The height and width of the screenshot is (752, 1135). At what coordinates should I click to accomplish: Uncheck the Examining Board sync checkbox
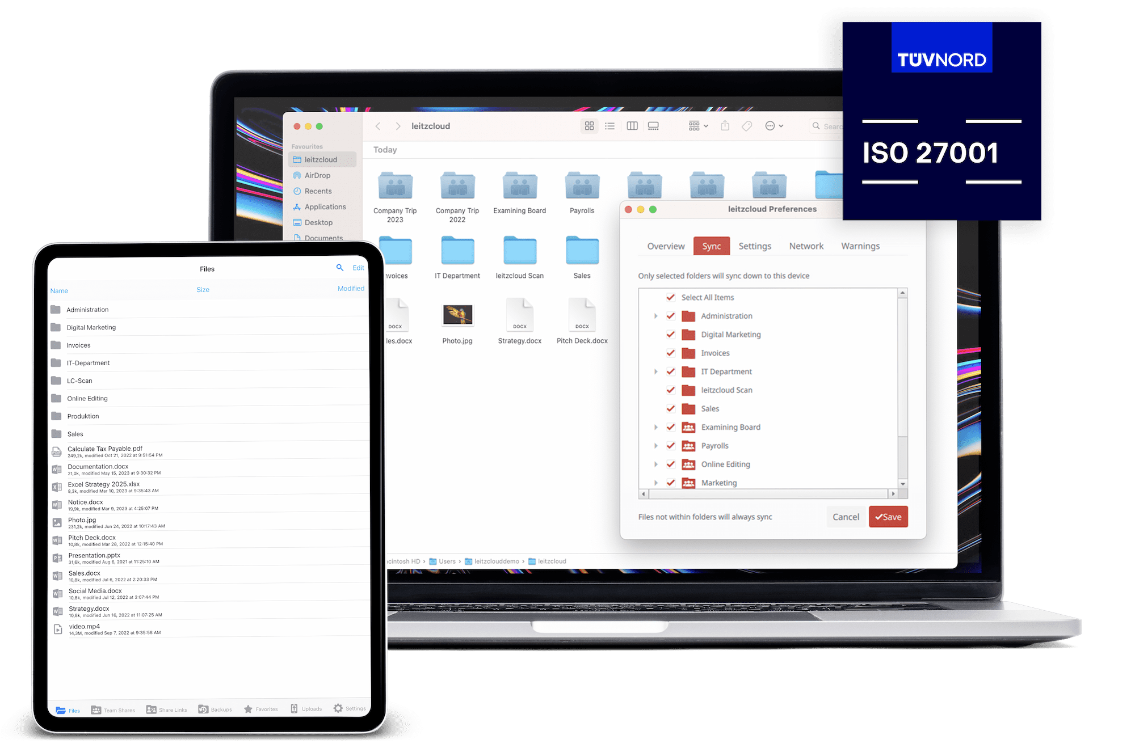point(670,427)
